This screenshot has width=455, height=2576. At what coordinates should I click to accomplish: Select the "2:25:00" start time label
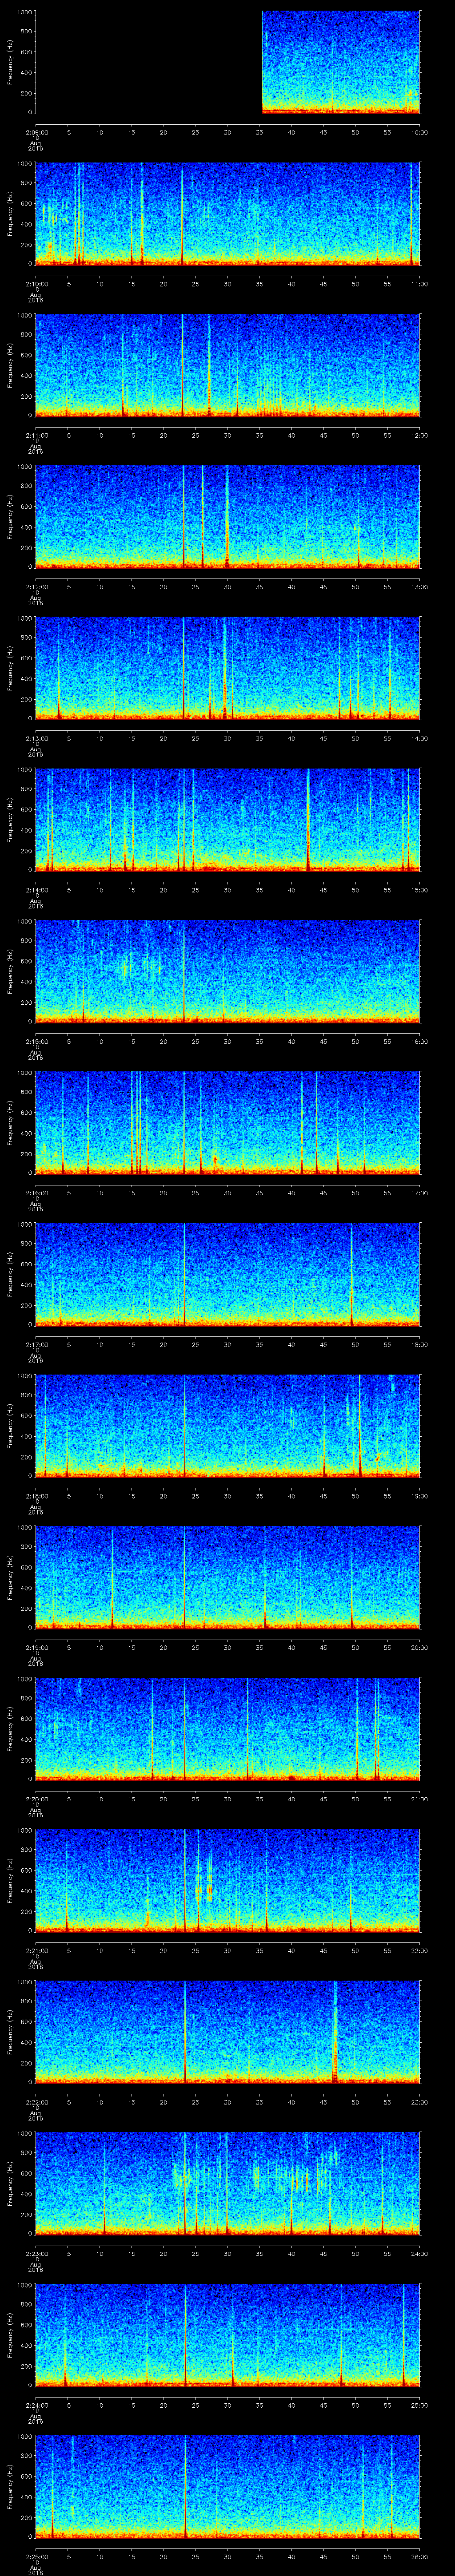click(36, 2556)
